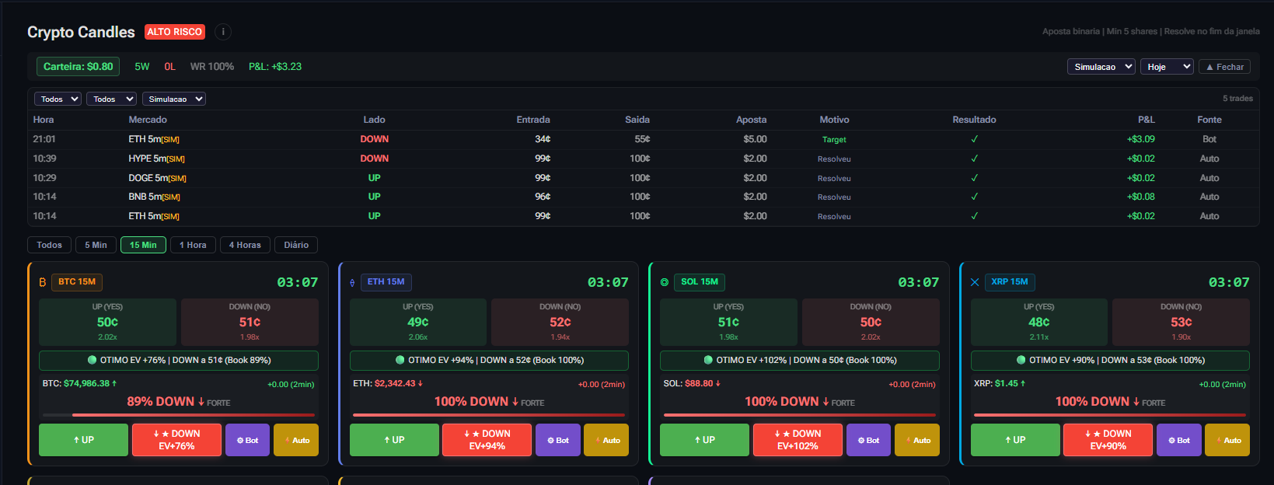
Task: Click the DOWN (NO) 50¢ box on SOL
Action: click(871, 322)
